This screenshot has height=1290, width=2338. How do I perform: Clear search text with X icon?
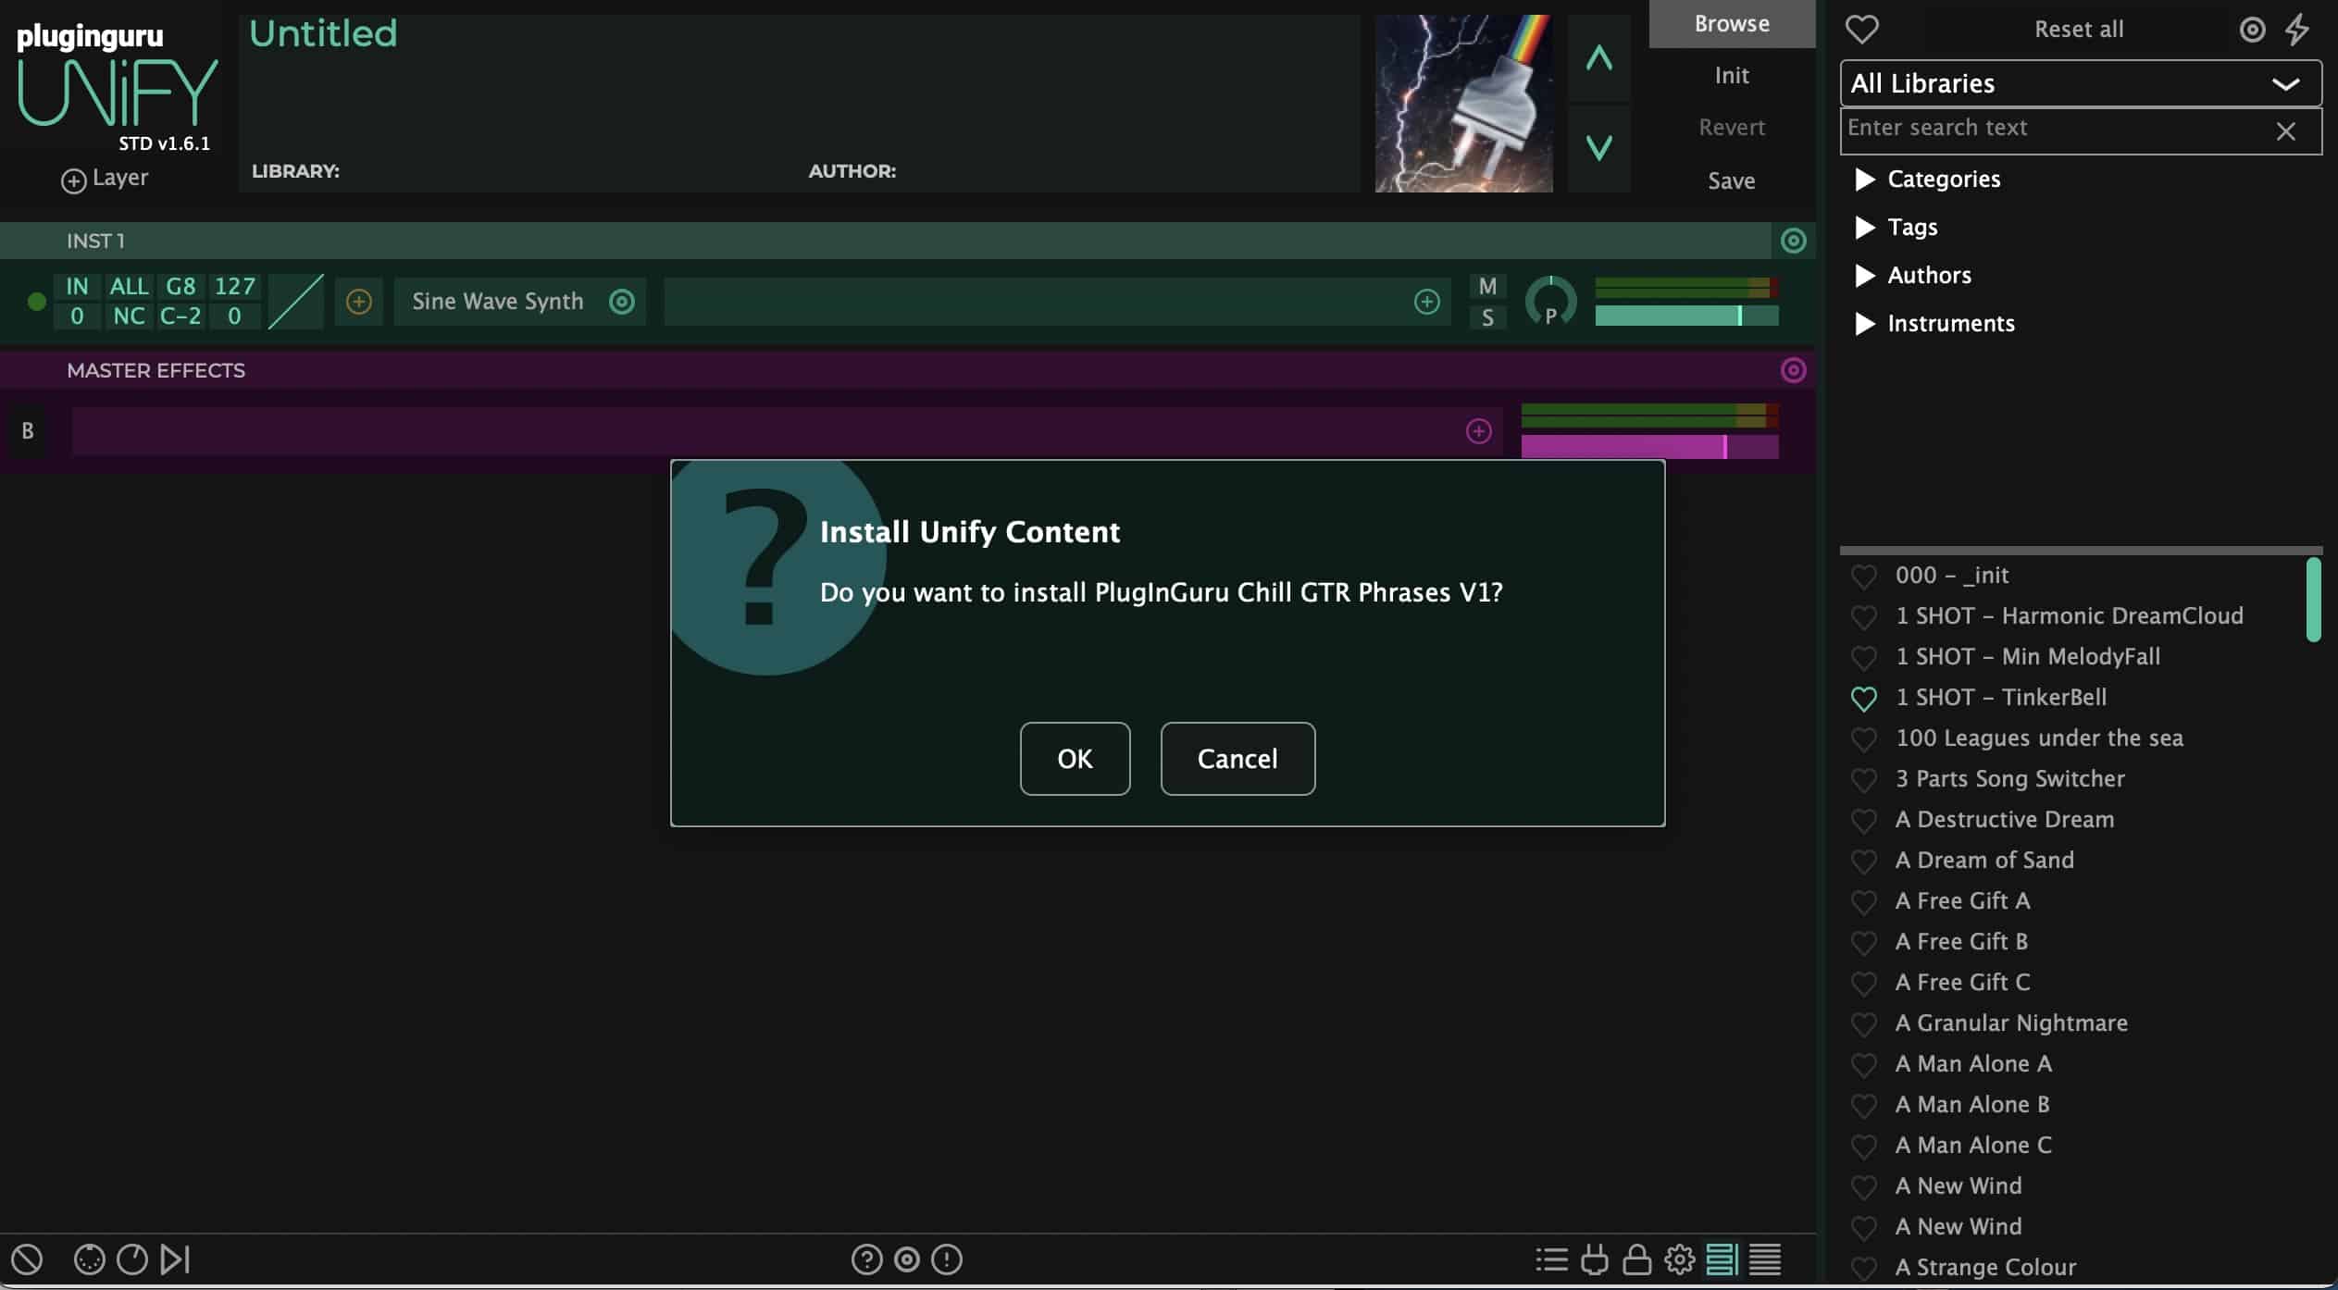point(2286,131)
